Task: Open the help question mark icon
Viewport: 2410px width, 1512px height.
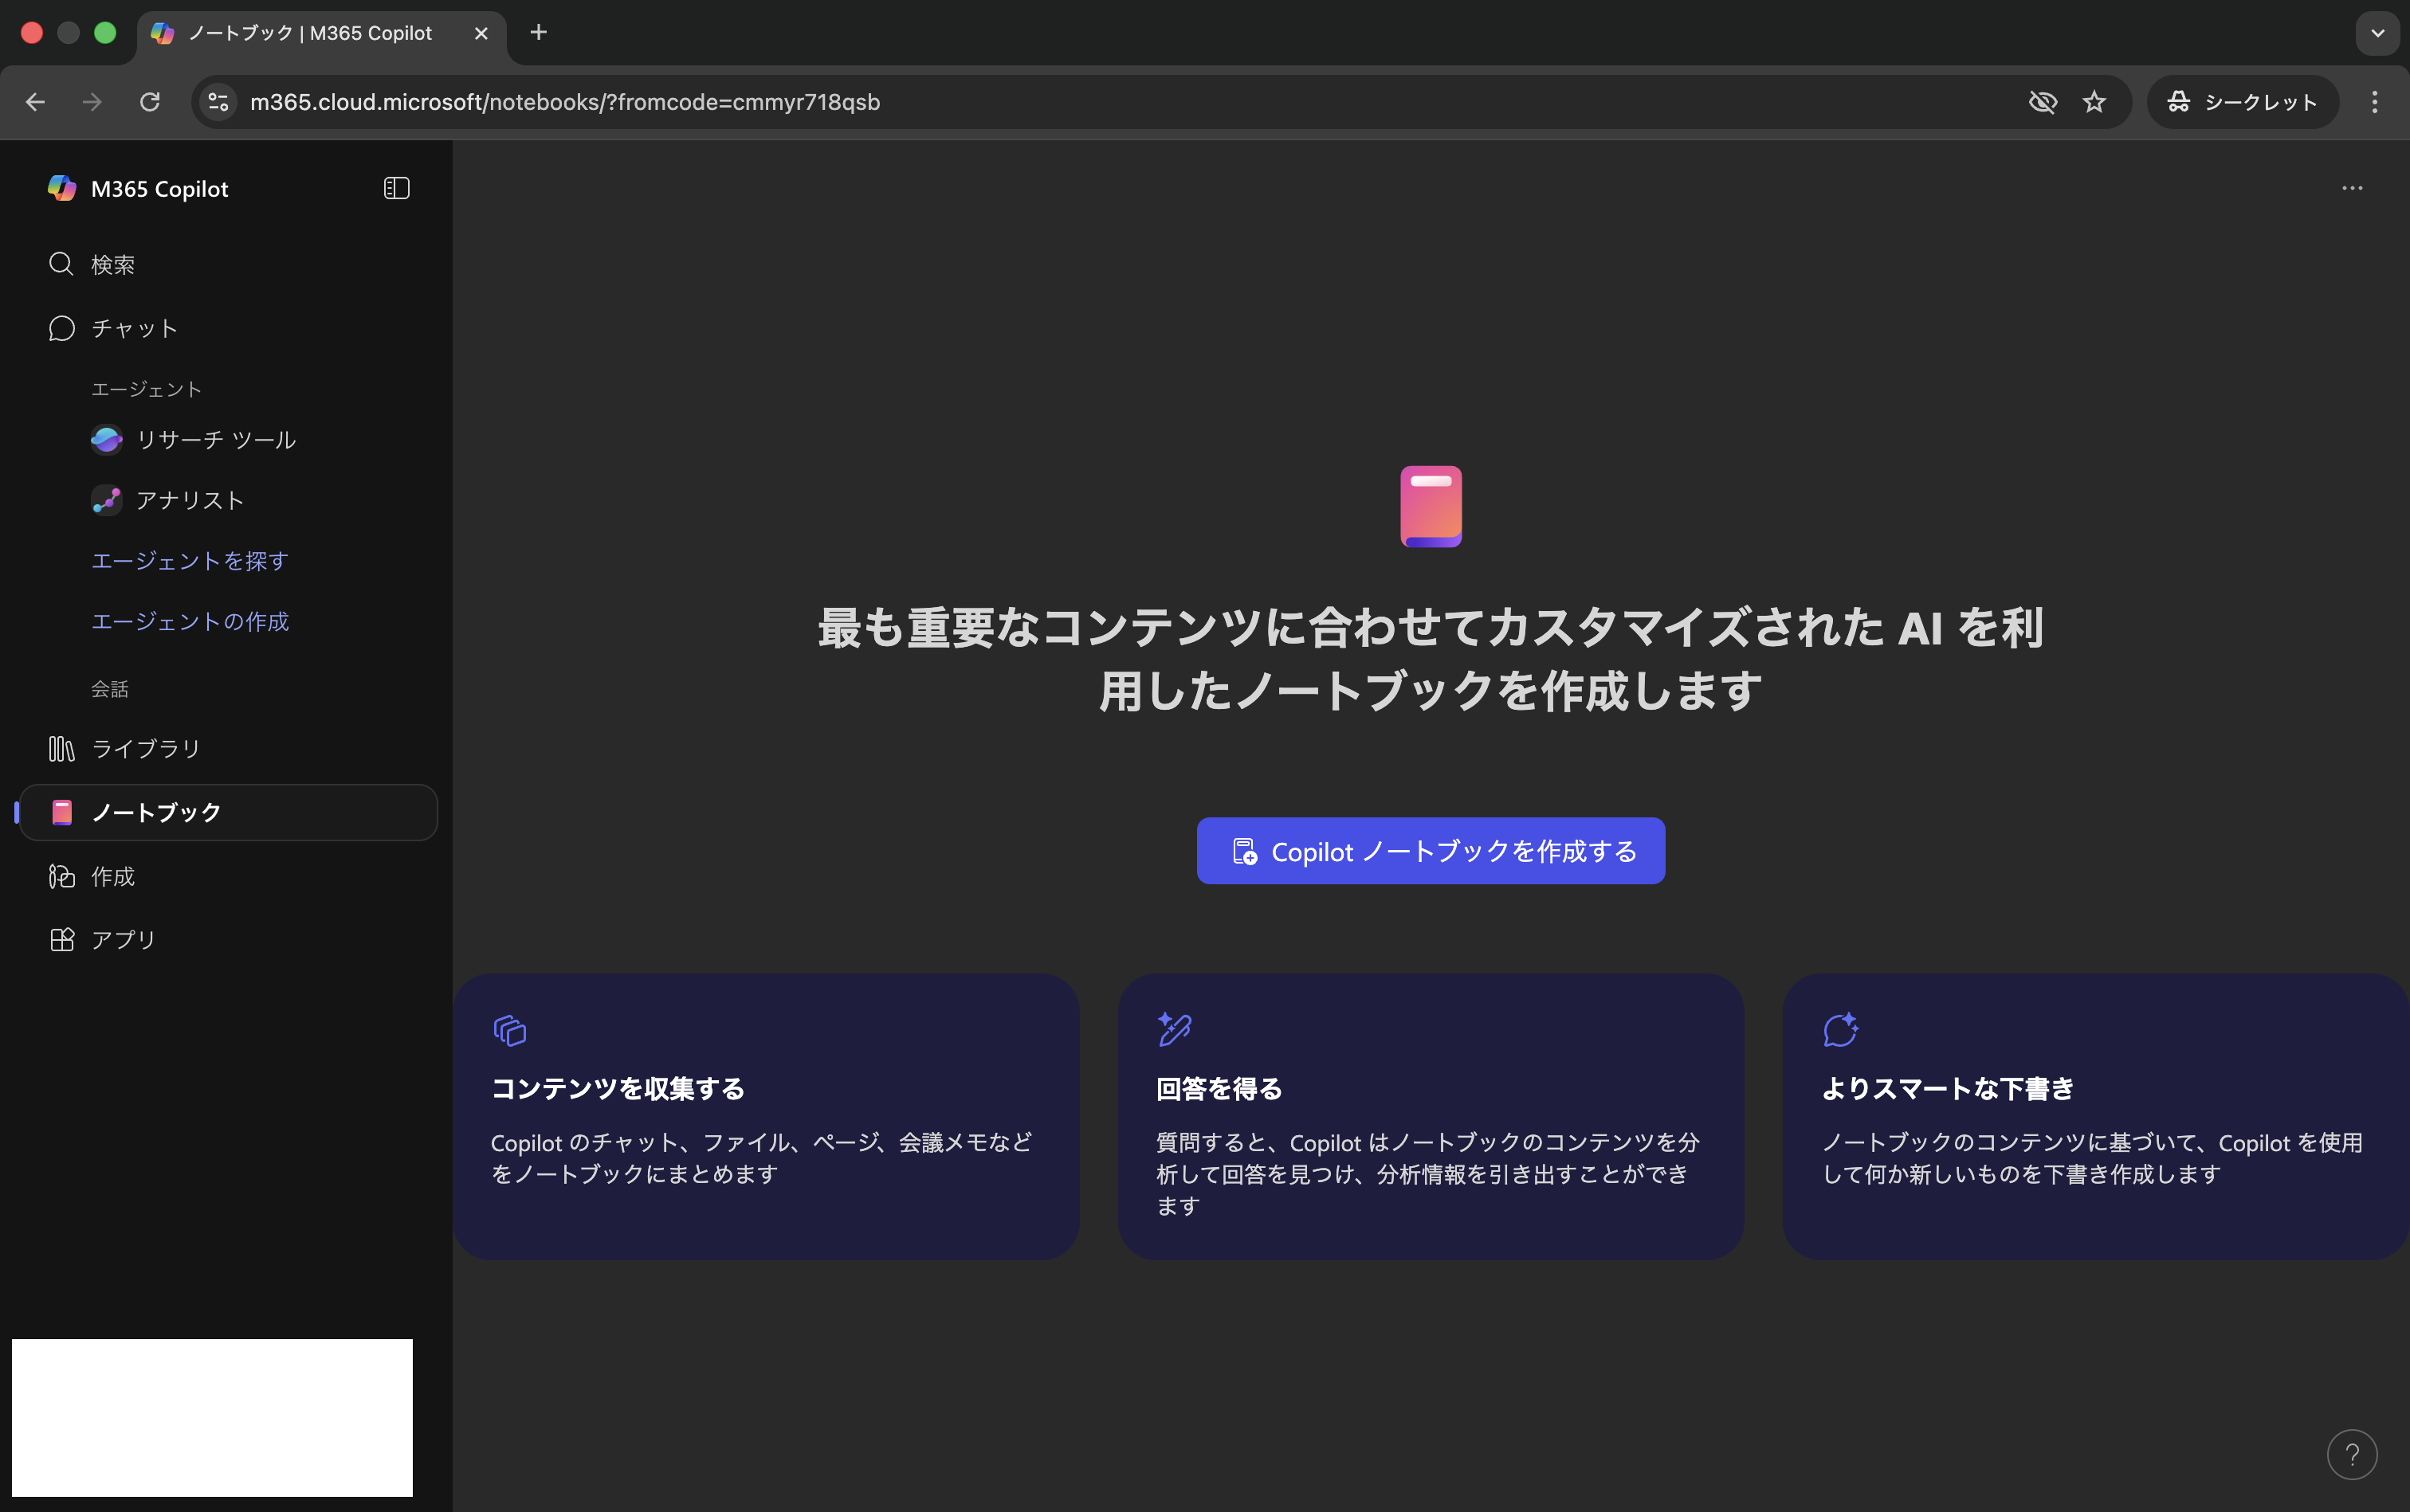Action: pos(2353,1455)
